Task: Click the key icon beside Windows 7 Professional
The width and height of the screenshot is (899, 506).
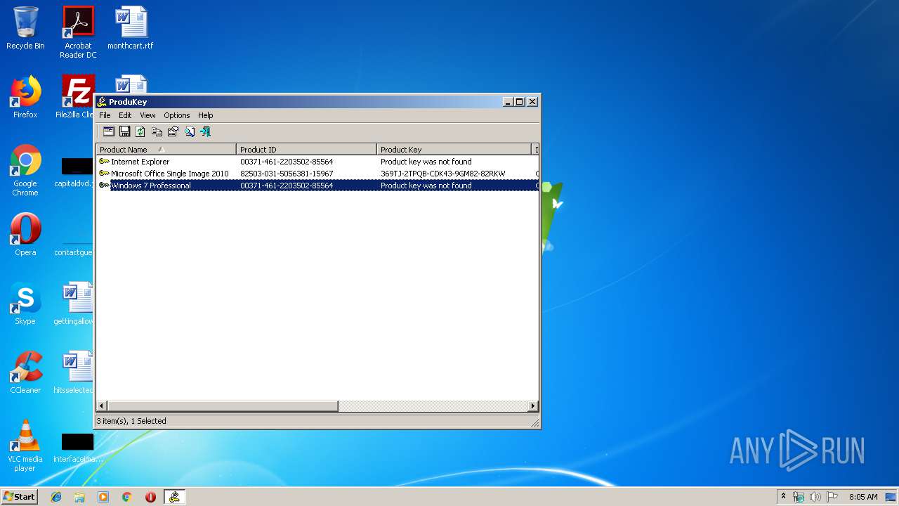Action: pos(104,186)
